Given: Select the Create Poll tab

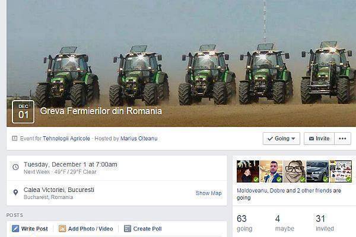Looking at the screenshot, I should click(143, 229).
